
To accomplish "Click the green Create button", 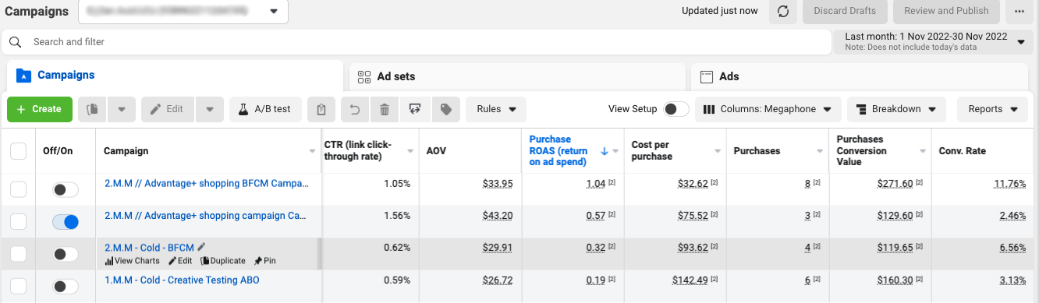I will (x=40, y=109).
